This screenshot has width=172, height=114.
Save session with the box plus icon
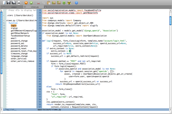[59, 3]
